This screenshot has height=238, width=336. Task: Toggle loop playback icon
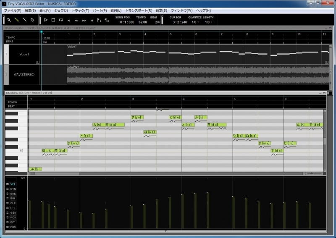point(61,20)
